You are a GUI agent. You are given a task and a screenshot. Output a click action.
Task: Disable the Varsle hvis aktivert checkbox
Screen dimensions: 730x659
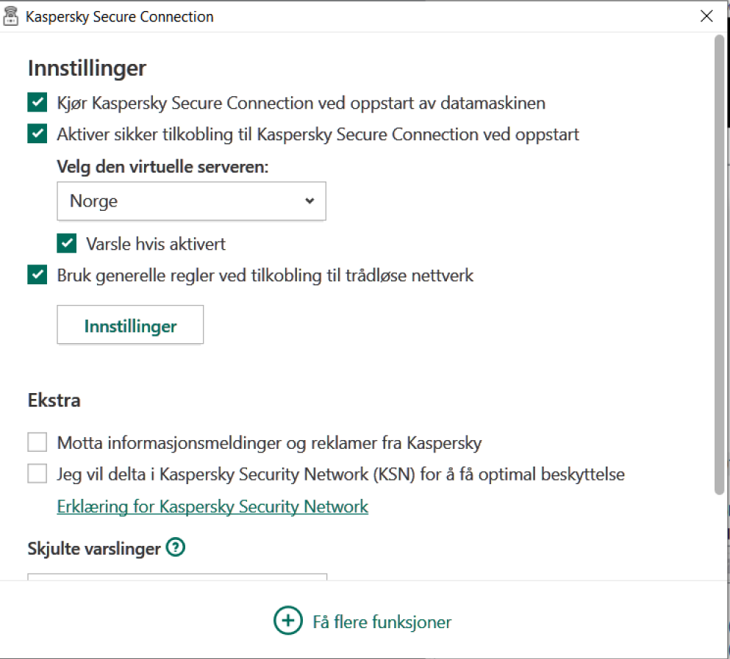coord(67,243)
